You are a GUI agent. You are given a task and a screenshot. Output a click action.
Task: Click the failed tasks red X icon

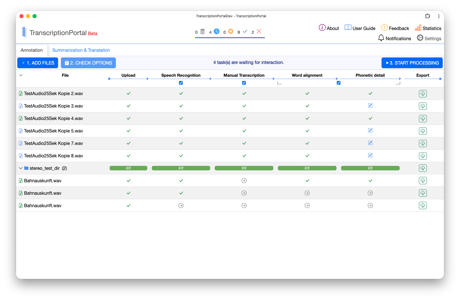coord(259,31)
